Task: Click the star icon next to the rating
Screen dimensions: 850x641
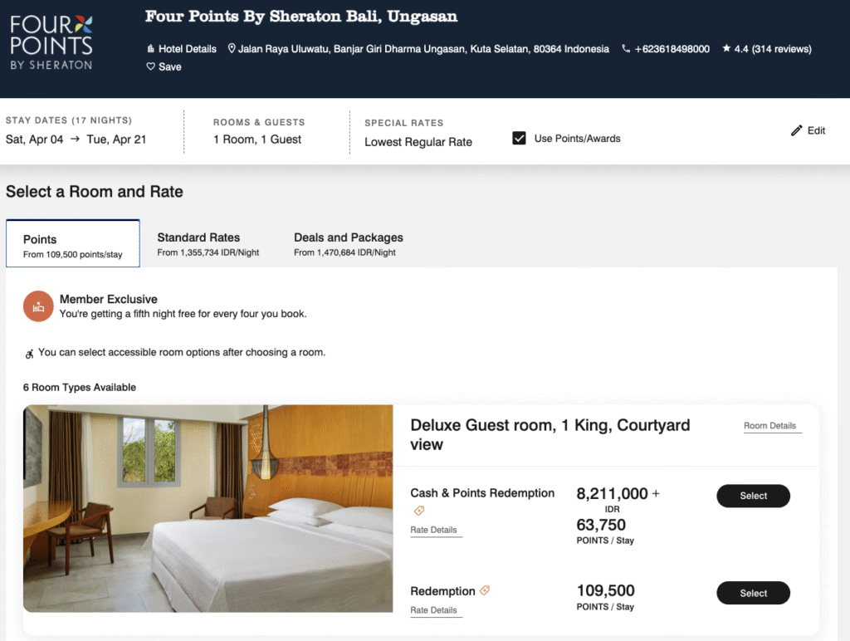Action: click(728, 49)
